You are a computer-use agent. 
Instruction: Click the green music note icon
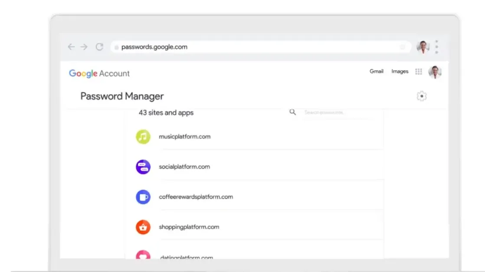pos(143,137)
